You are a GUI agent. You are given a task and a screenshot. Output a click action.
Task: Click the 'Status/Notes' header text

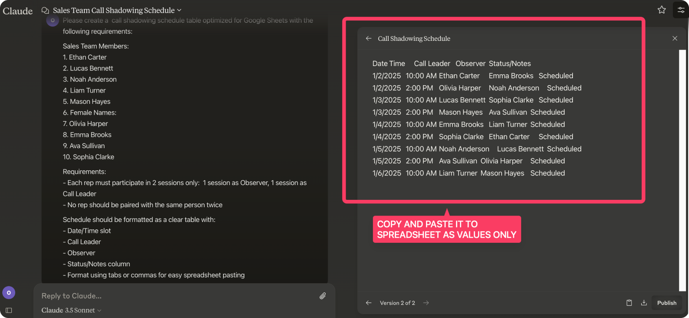pos(509,63)
